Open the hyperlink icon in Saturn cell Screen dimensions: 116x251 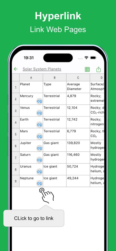click(x=39, y=160)
